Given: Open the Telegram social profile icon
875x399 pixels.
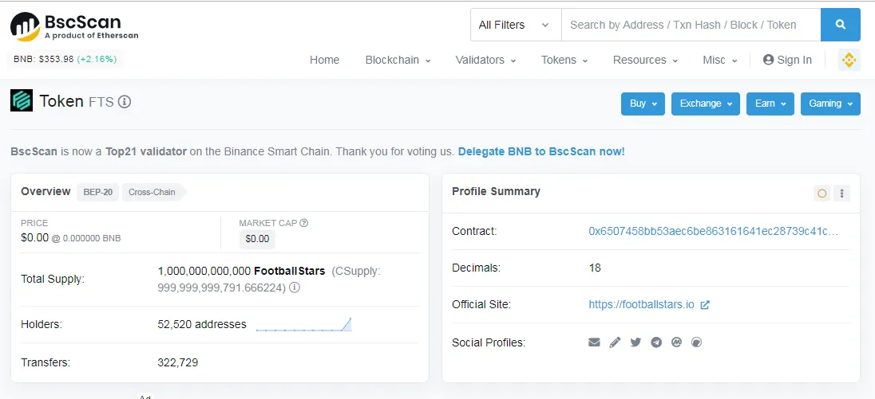Looking at the screenshot, I should [656, 342].
